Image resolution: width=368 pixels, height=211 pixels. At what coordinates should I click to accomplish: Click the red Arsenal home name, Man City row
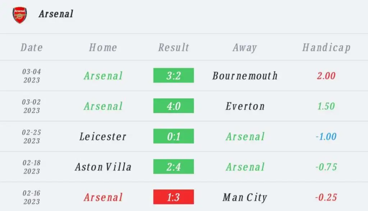(x=103, y=197)
